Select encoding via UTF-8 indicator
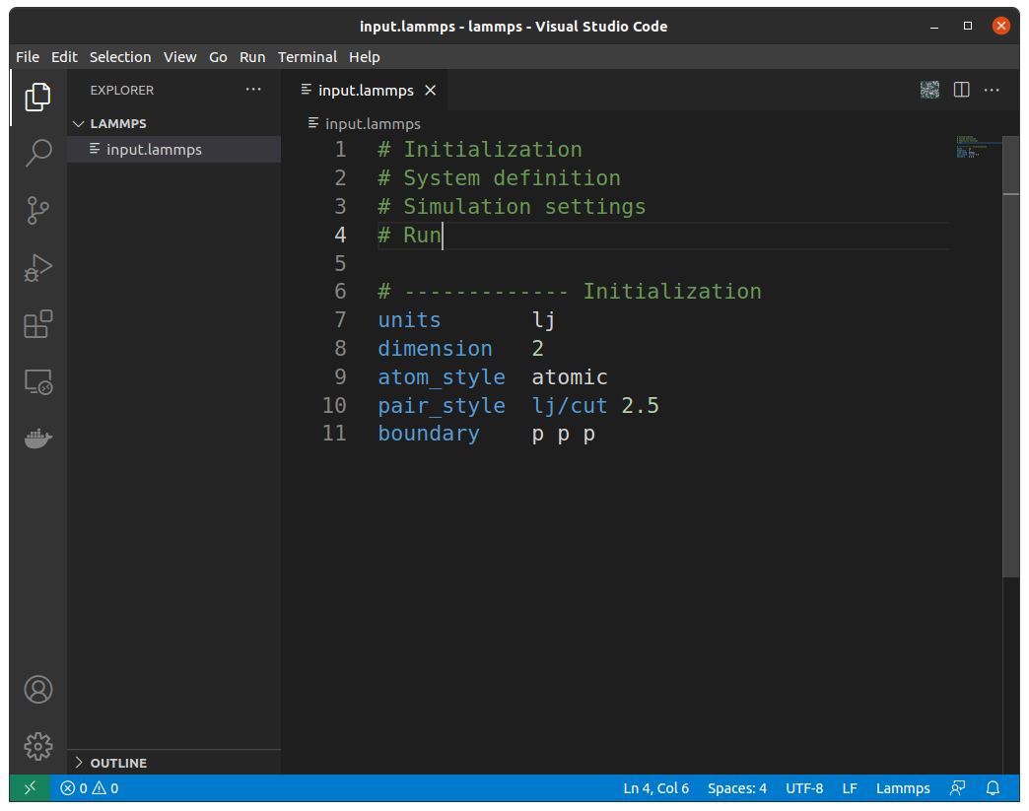1029x811 pixels. pos(804,788)
